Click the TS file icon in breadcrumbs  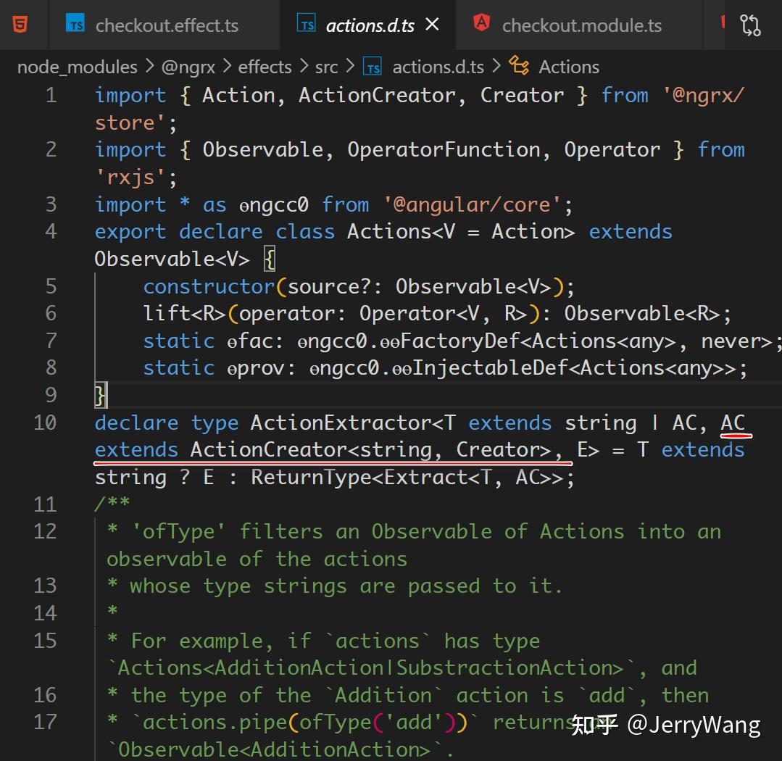372,67
